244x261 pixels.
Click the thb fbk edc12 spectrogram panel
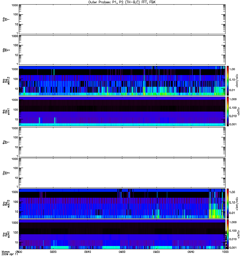coord(122,81)
